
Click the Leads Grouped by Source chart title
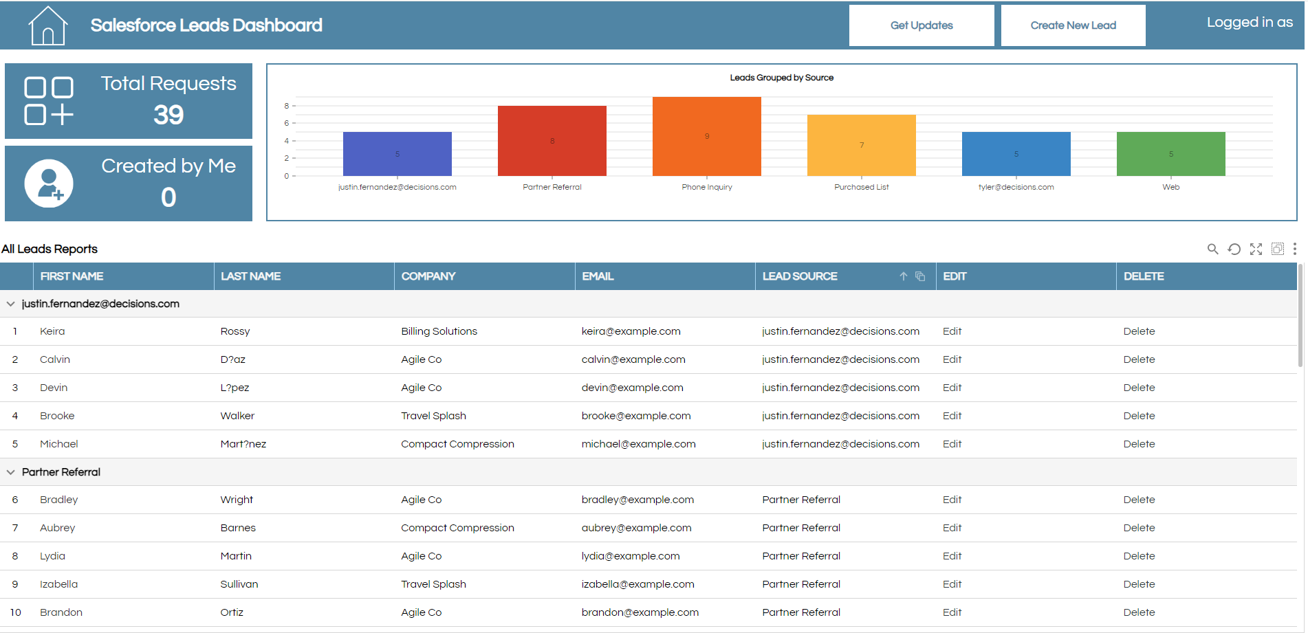click(x=781, y=78)
